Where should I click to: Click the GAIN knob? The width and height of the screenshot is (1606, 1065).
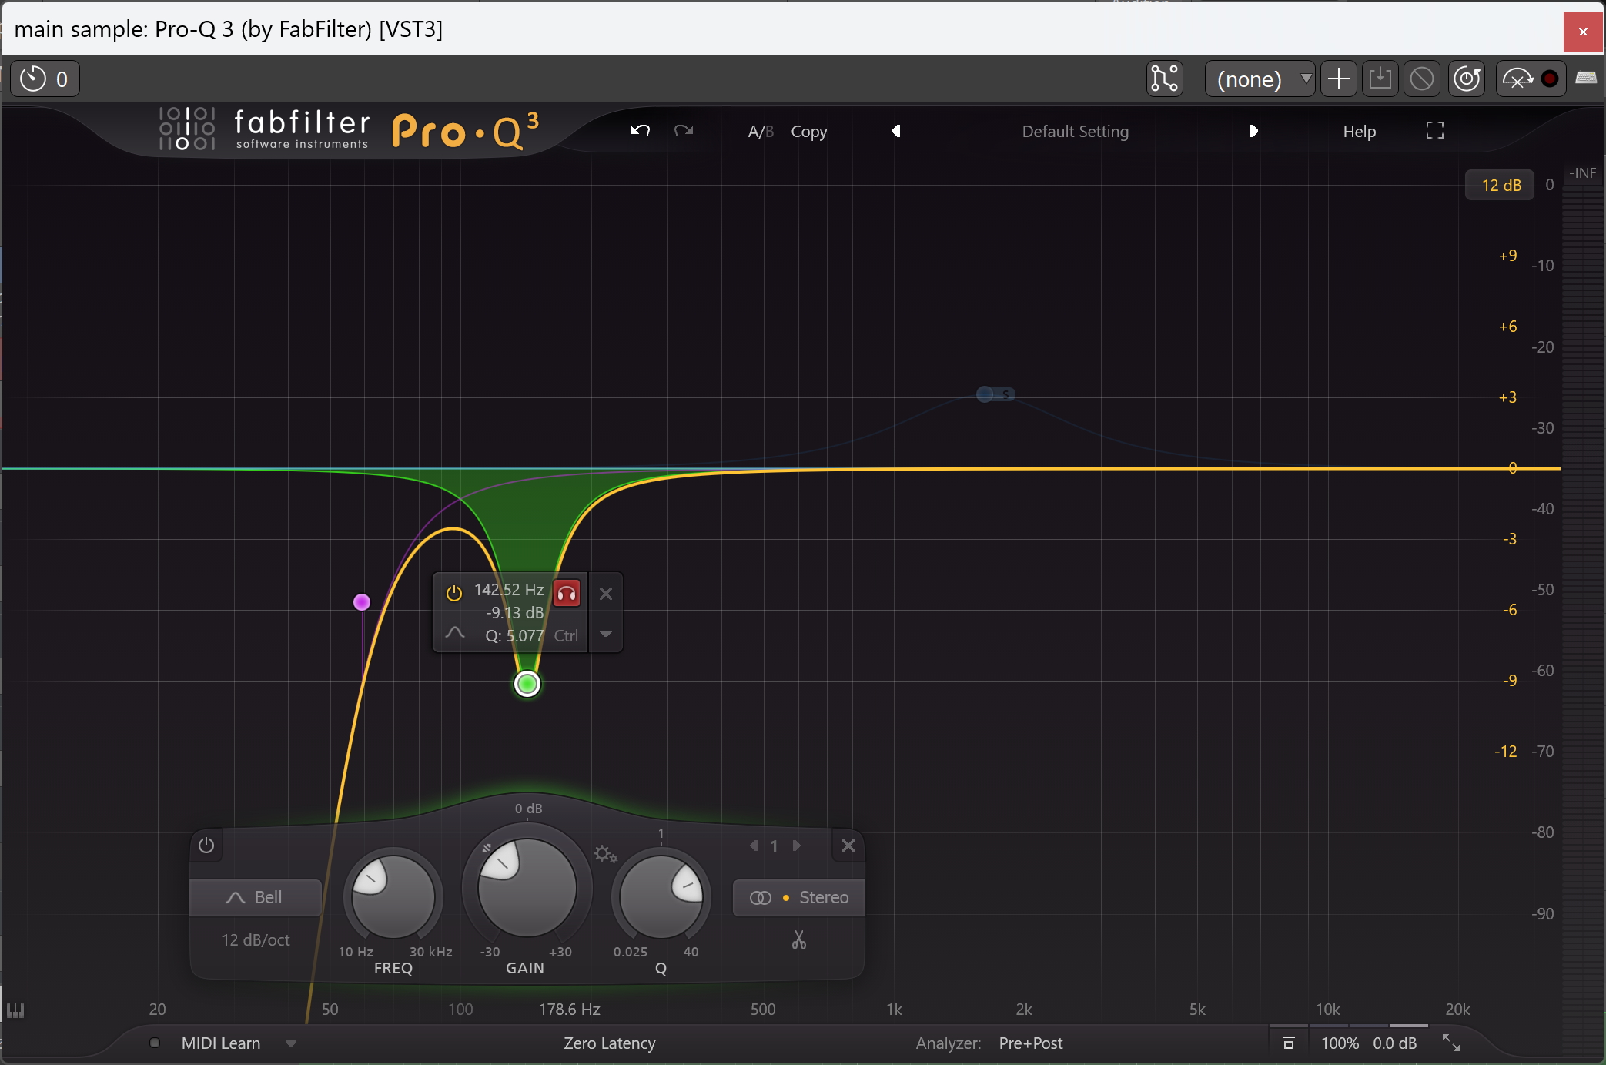(x=527, y=887)
